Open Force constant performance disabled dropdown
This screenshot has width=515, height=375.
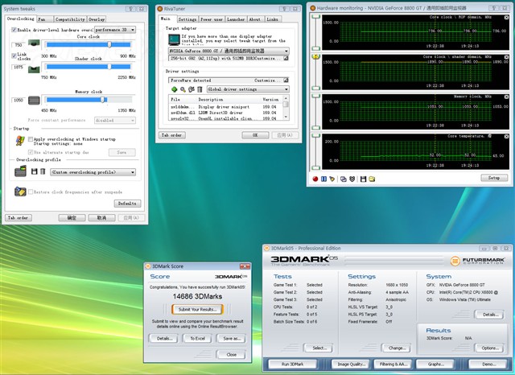coord(115,121)
